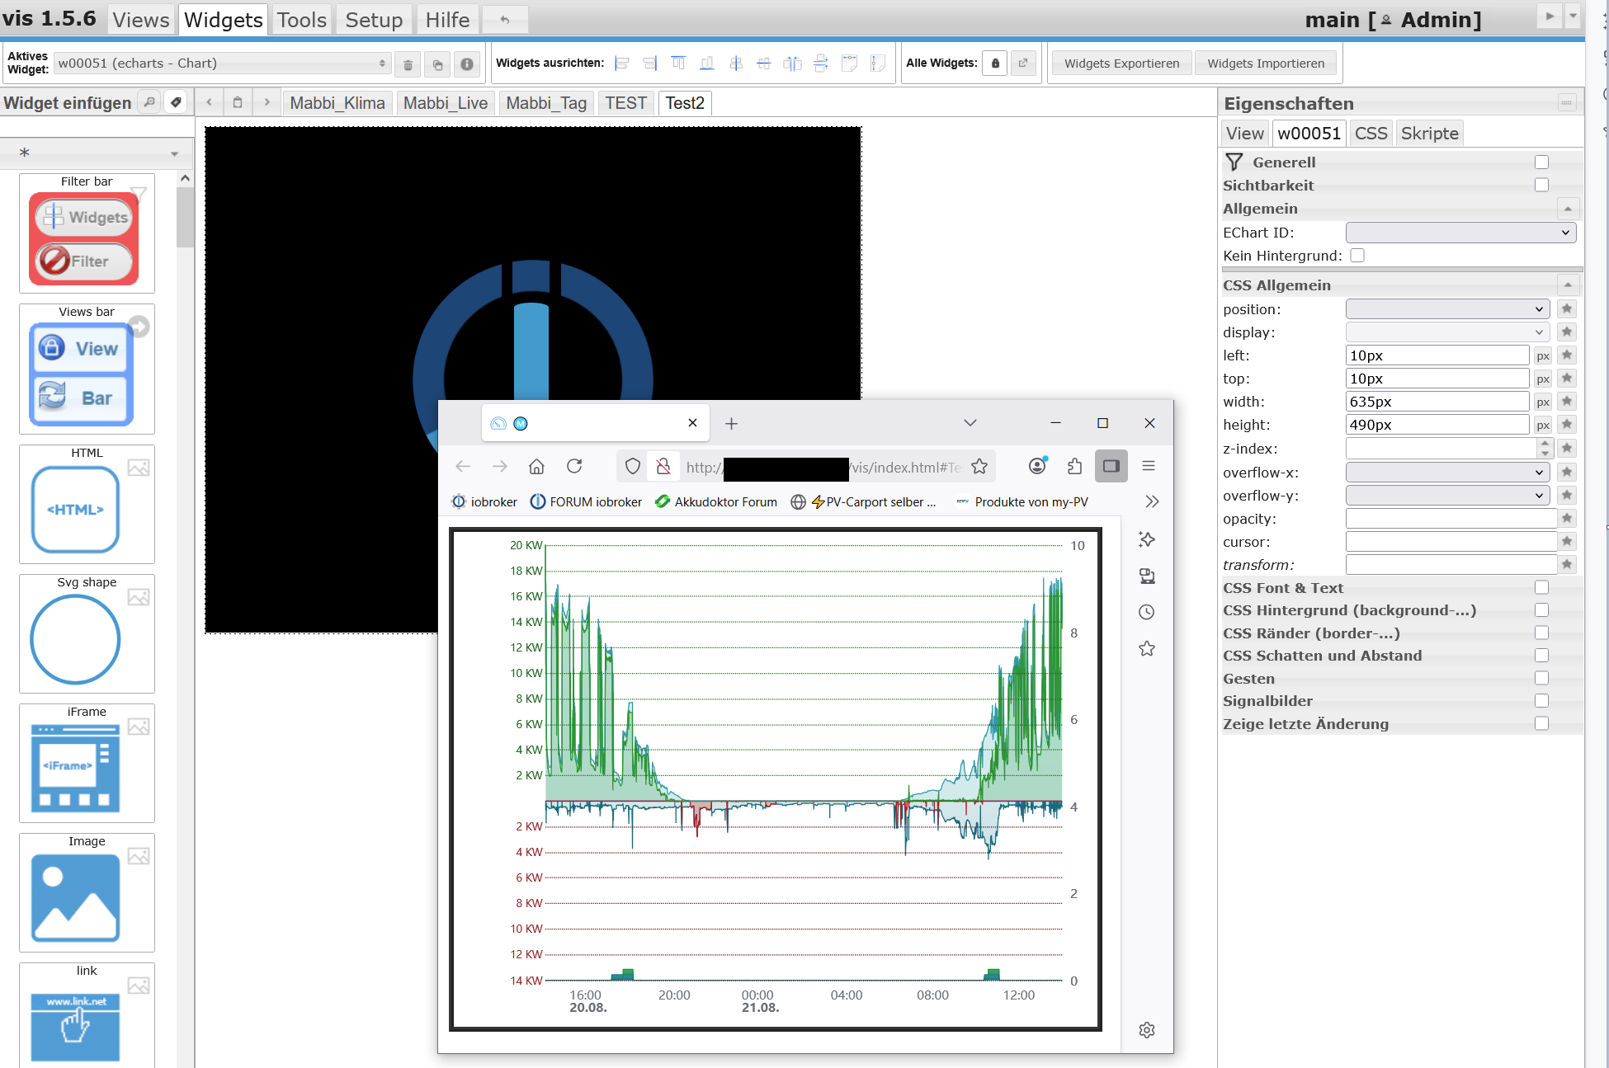This screenshot has width=1609, height=1068.
Task: Open Akkudoktor Forum bookmark in Firefox
Action: (715, 501)
